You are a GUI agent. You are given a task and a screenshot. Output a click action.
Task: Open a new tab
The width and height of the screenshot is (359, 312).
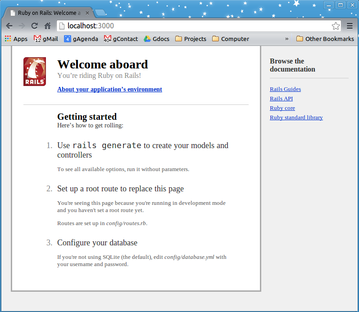[x=100, y=13]
